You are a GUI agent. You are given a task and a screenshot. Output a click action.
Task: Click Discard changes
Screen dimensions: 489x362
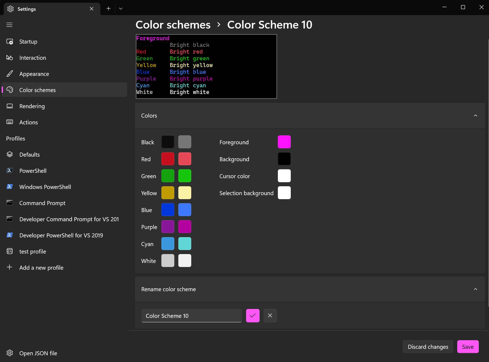pyautogui.click(x=428, y=347)
